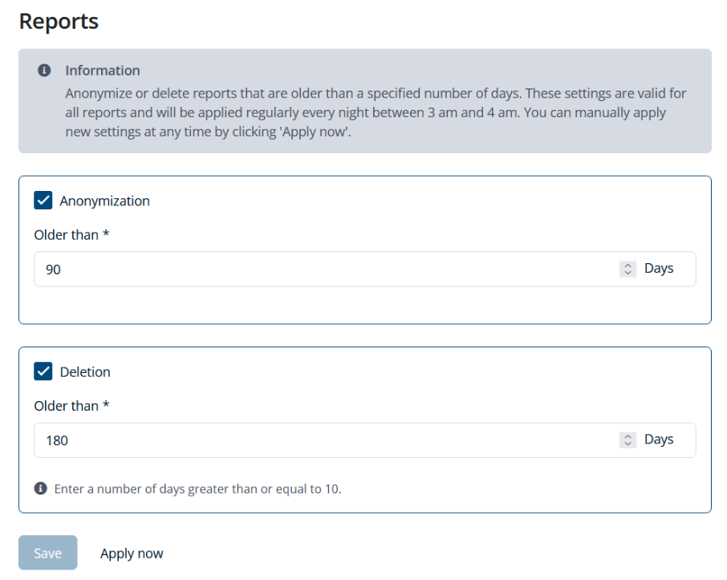The image size is (727, 580).
Task: Click the 'Enter a number of days greater than' hint
Action: coord(198,489)
